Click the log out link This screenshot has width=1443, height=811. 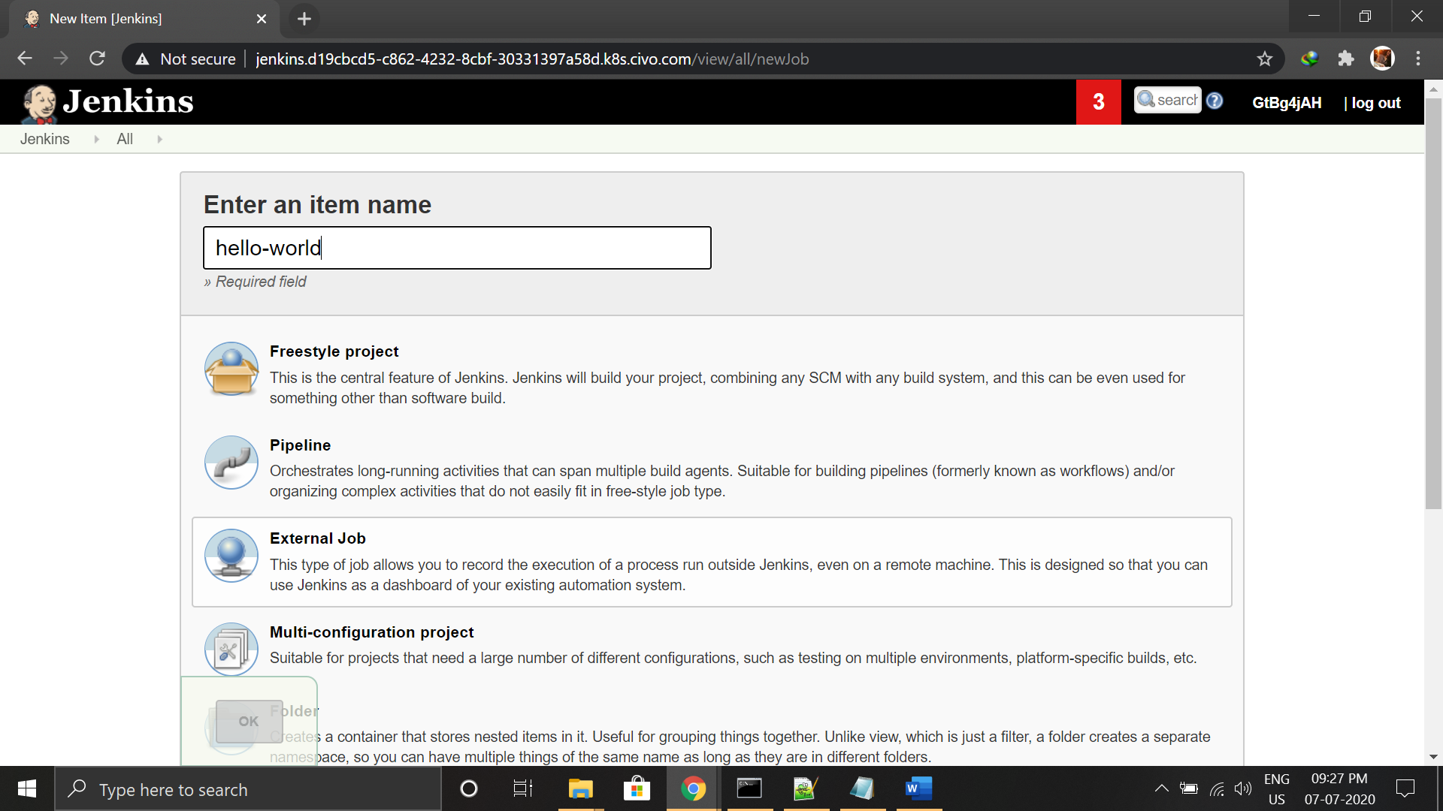point(1375,103)
